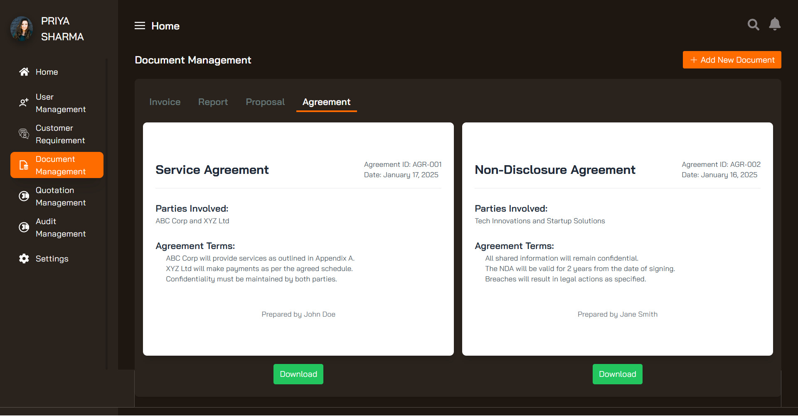
Task: Click Agreement ID: AGR-002 text
Action: [x=721, y=164]
